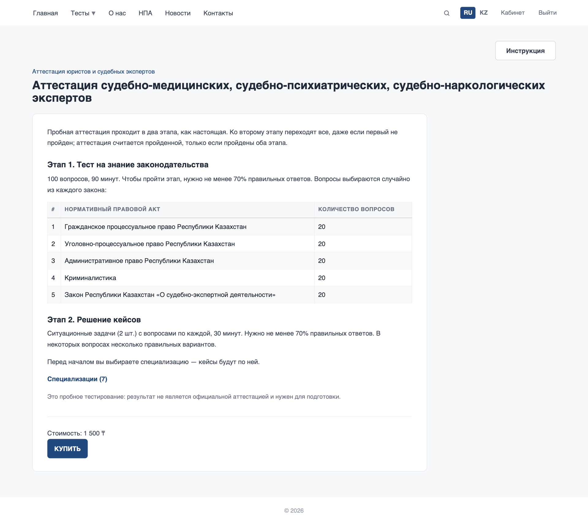Viewport: 588px width, 524px height.
Task: Select row Гражданское процессуальное право Республики Казахстан
Action: point(230,227)
